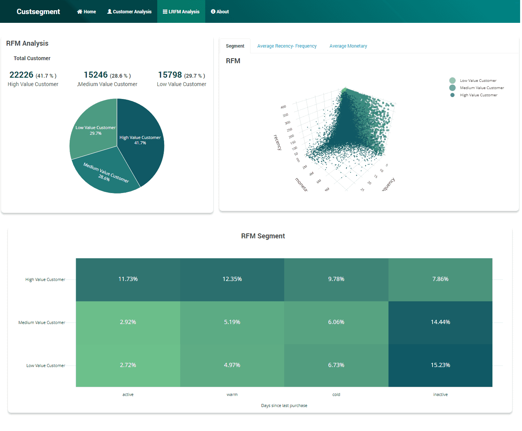This screenshot has width=522, height=431.
Task: Open the Average Monetary tab
Action: tap(348, 46)
